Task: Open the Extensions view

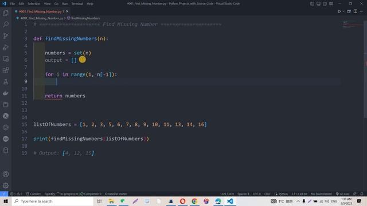Action: 6,70
